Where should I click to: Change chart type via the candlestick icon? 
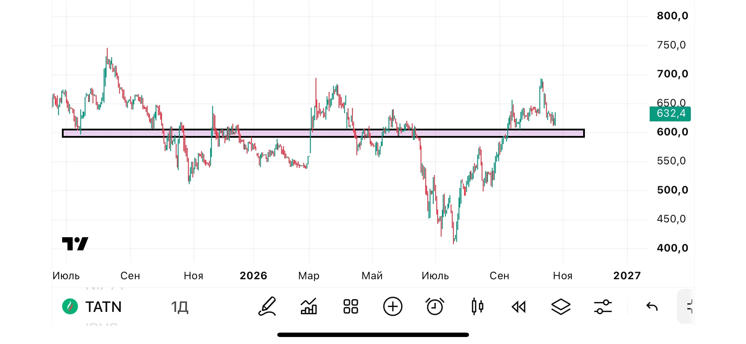[477, 306]
